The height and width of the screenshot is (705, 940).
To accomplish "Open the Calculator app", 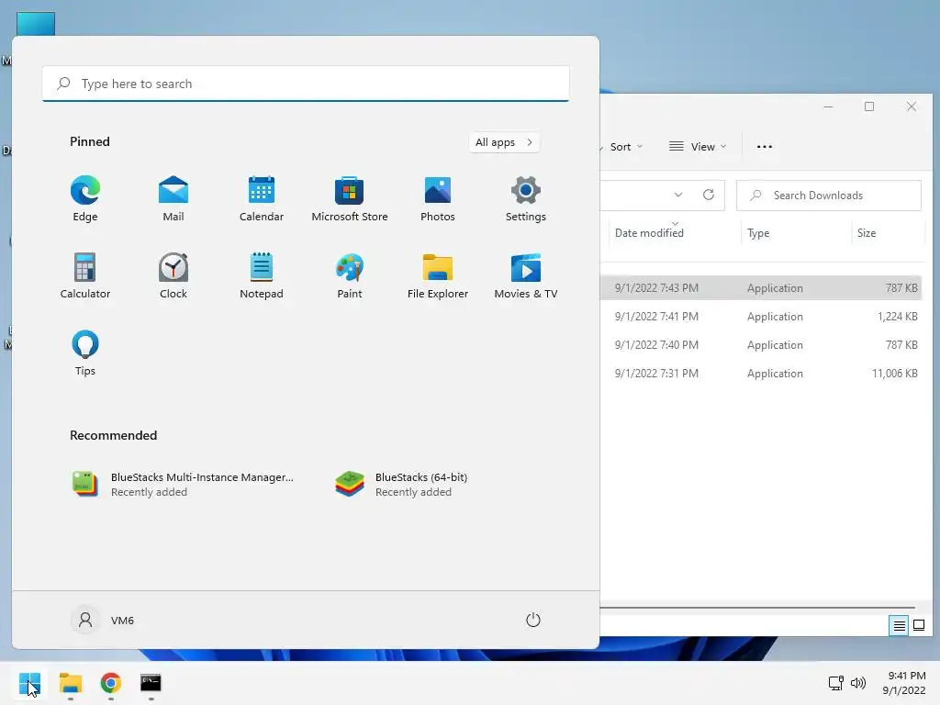I will (85, 275).
